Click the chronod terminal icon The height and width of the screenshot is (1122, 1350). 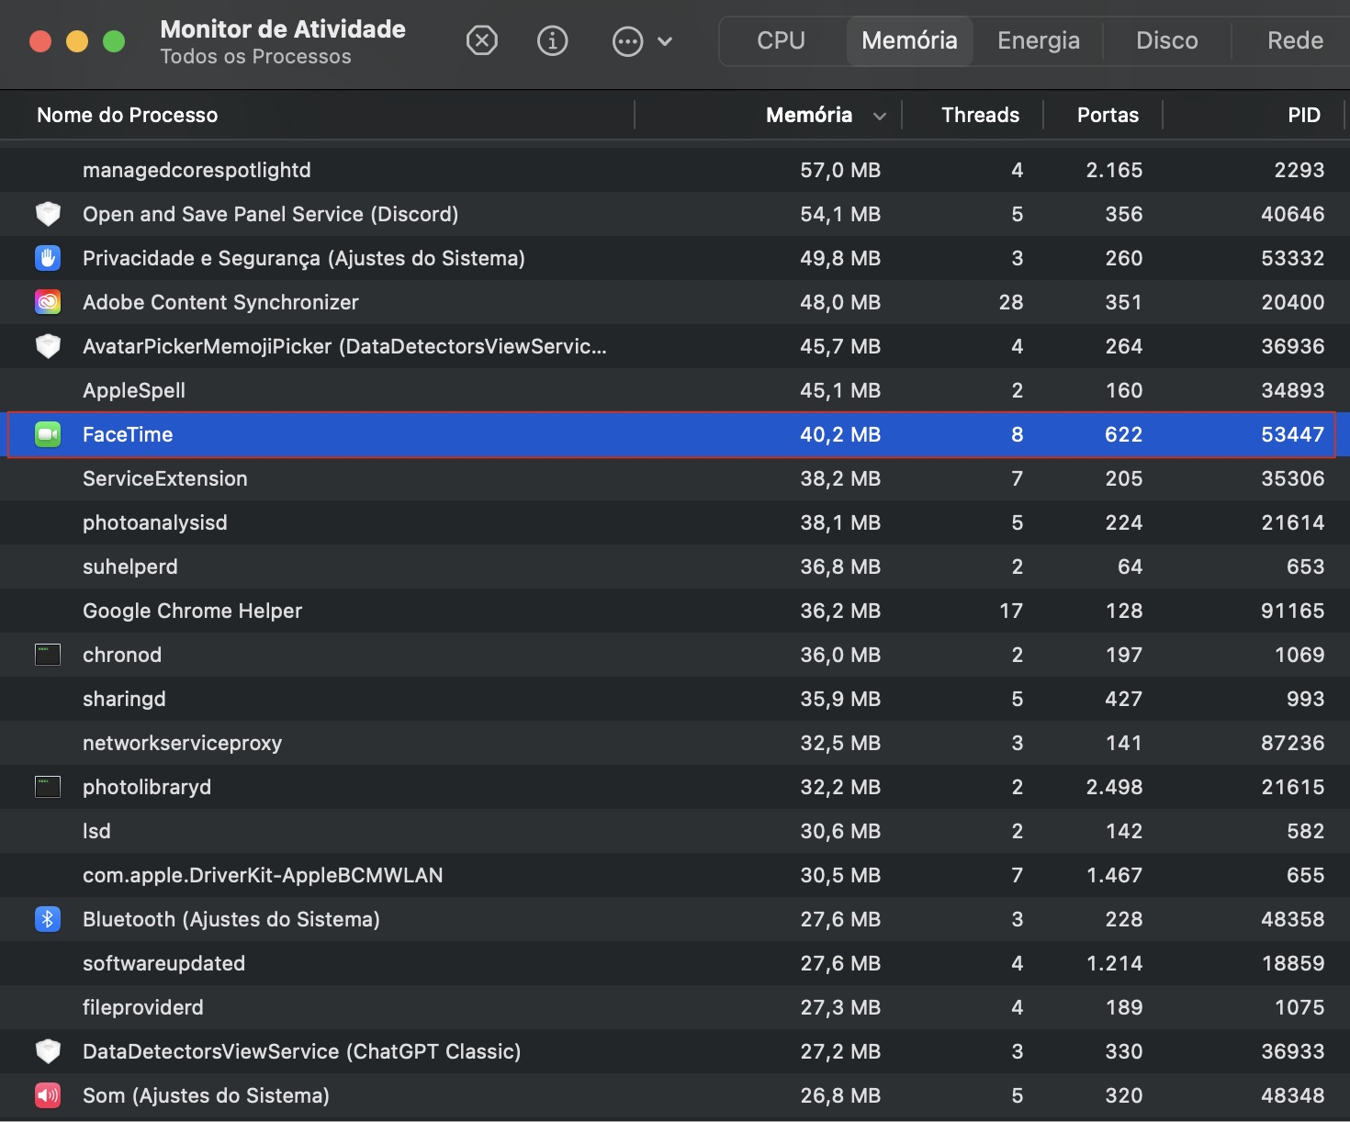click(x=48, y=655)
